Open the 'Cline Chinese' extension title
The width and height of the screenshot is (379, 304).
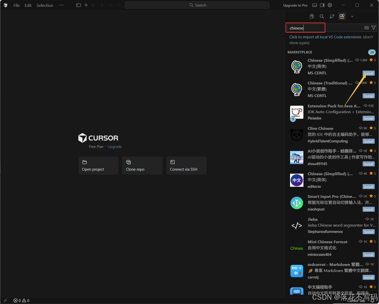coord(320,129)
